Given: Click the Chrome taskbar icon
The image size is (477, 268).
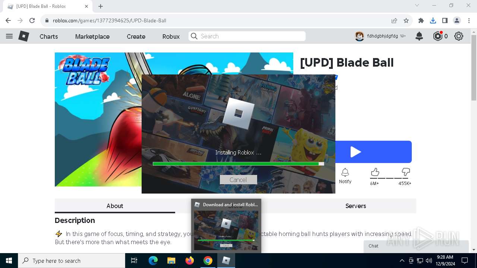Looking at the screenshot, I should point(208,261).
